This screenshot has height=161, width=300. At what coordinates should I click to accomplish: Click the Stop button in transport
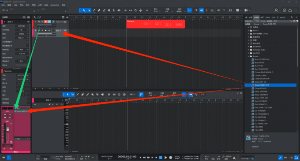pyautogui.click(x=161, y=157)
